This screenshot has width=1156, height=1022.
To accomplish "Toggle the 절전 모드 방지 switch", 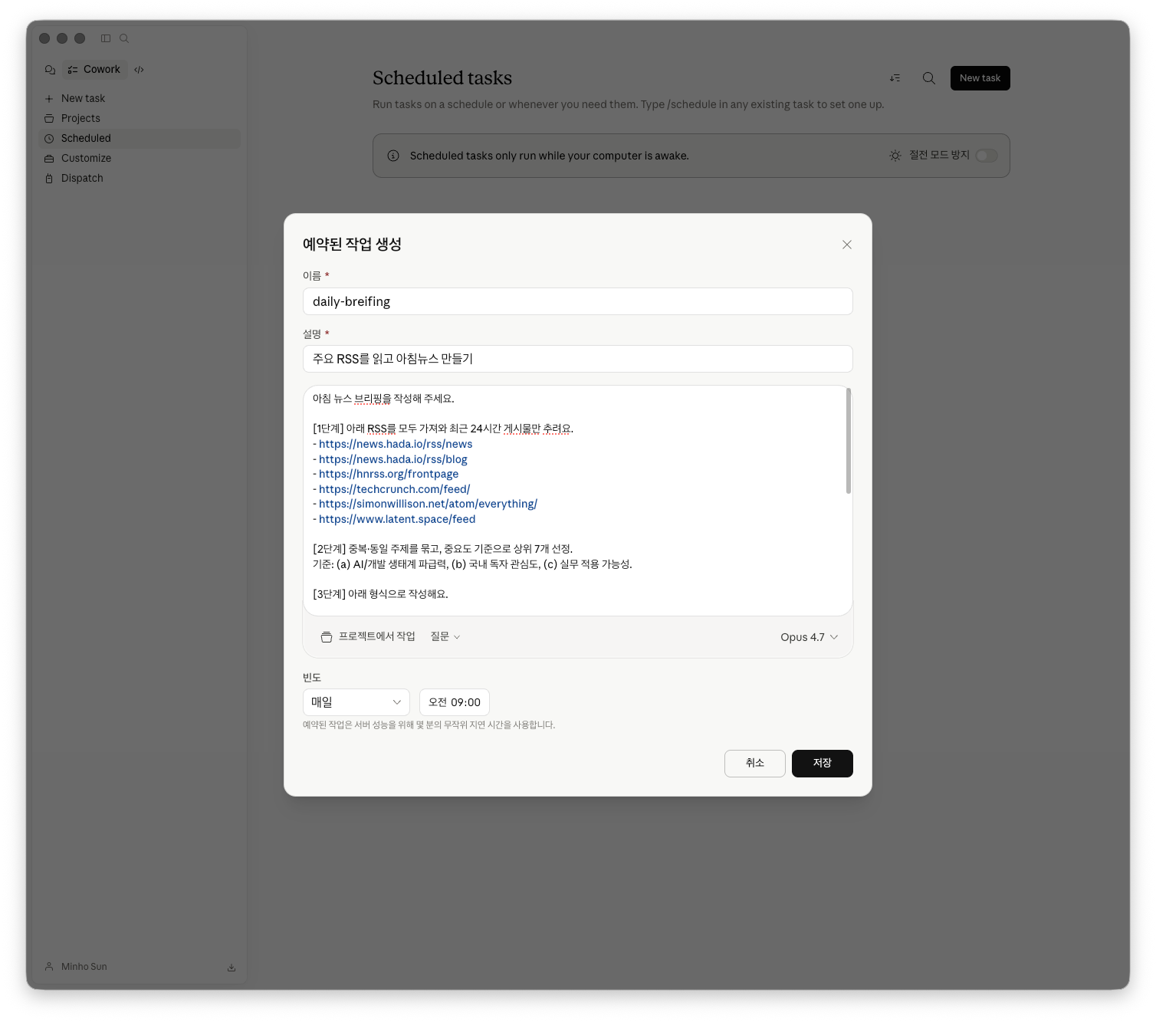I will click(986, 156).
